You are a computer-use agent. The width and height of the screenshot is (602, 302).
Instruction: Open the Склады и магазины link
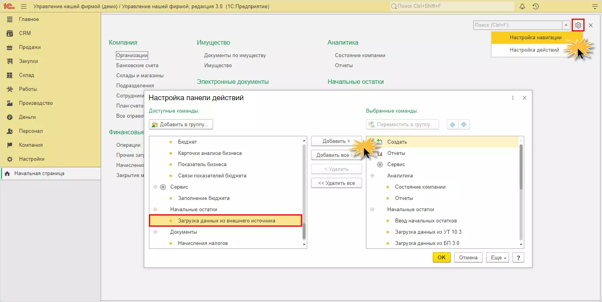(140, 76)
